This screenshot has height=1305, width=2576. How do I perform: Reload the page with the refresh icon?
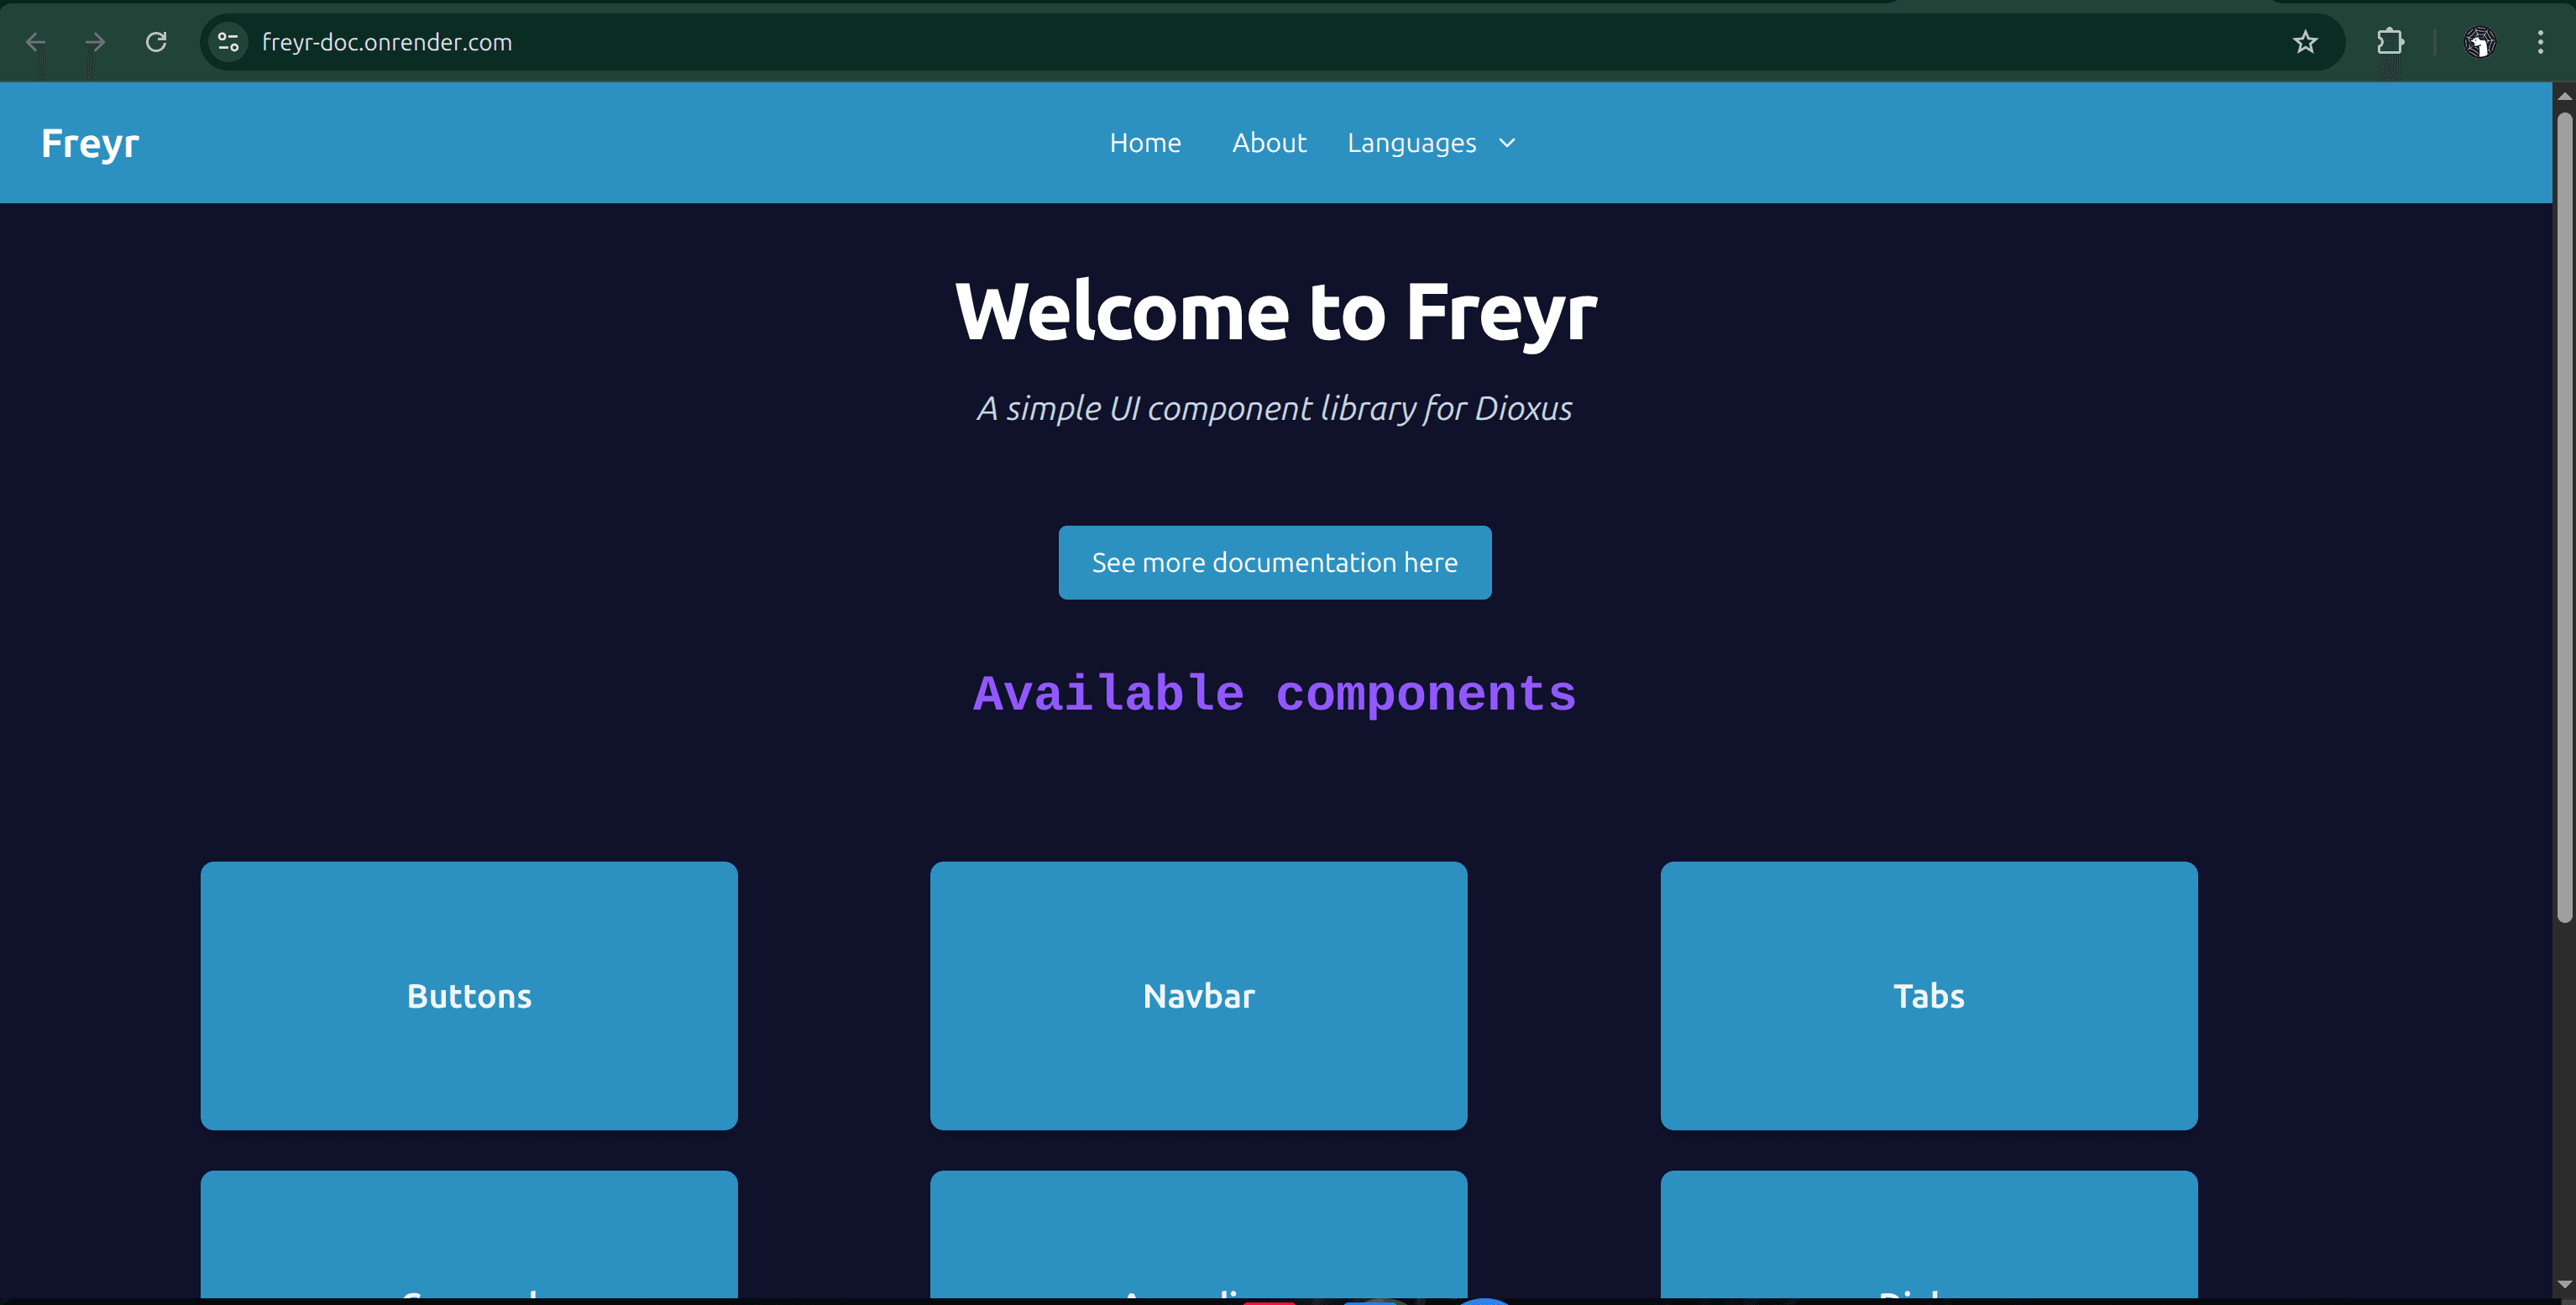156,42
